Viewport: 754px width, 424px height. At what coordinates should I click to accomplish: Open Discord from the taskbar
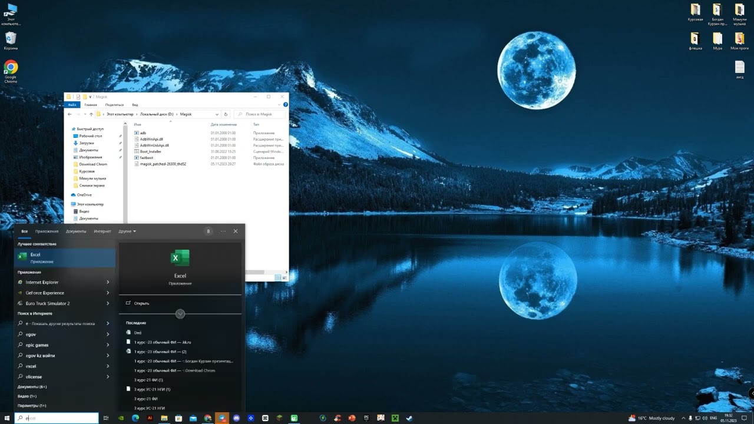click(x=236, y=418)
